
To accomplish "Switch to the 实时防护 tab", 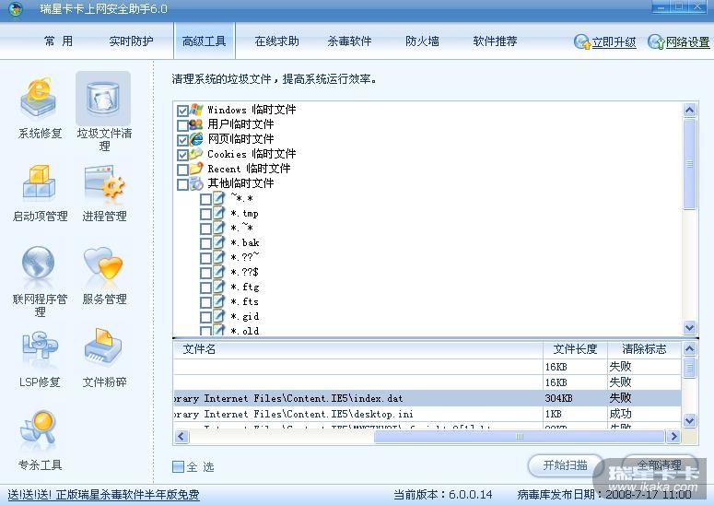I will click(131, 41).
